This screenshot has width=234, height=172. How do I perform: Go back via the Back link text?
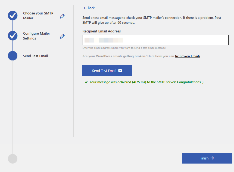coord(91,8)
